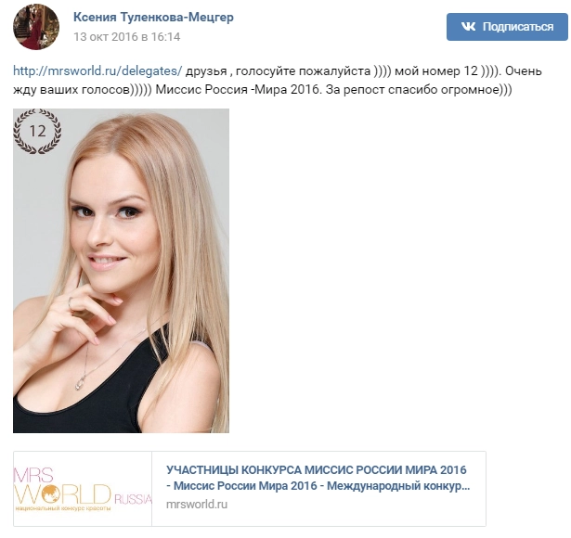Open the author's round profile avatar

pyautogui.click(x=36, y=27)
